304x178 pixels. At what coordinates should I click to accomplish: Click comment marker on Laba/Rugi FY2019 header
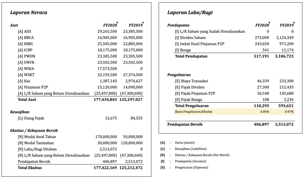click(x=294, y=23)
